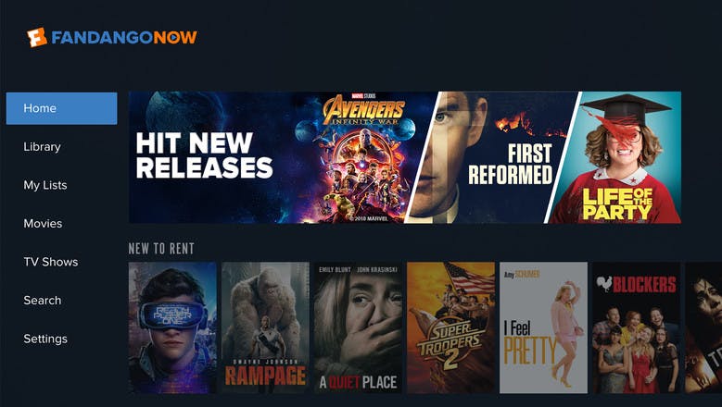Open Search from the sidebar
The image size is (722, 407).
(43, 301)
